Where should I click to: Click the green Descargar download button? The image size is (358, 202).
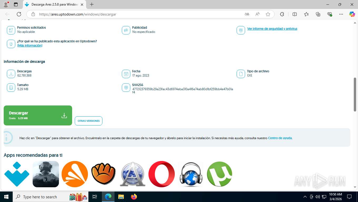(x=38, y=115)
